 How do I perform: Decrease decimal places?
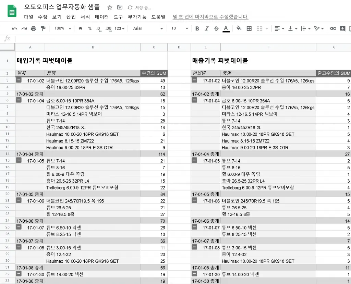[99, 29]
